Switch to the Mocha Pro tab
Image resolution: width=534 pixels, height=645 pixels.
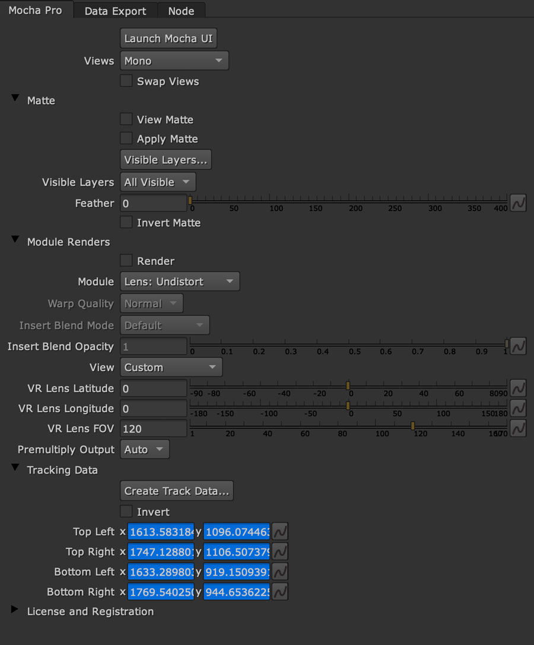point(36,10)
